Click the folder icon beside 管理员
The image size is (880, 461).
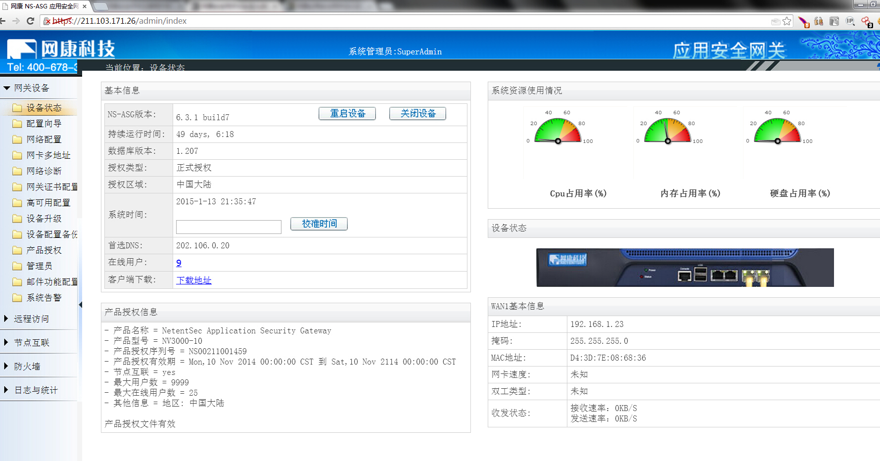(17, 266)
